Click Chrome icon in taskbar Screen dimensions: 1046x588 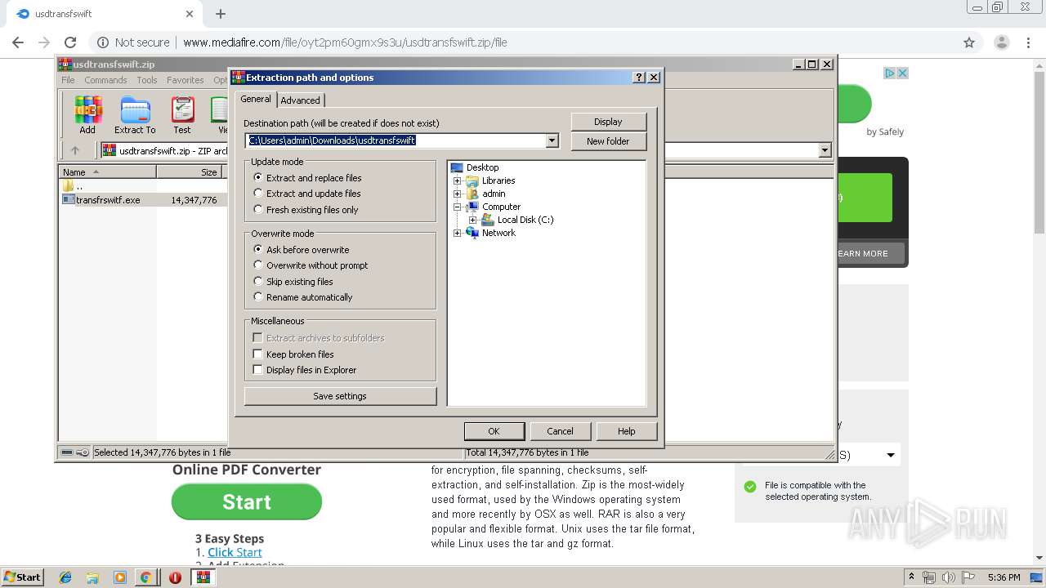[145, 577]
